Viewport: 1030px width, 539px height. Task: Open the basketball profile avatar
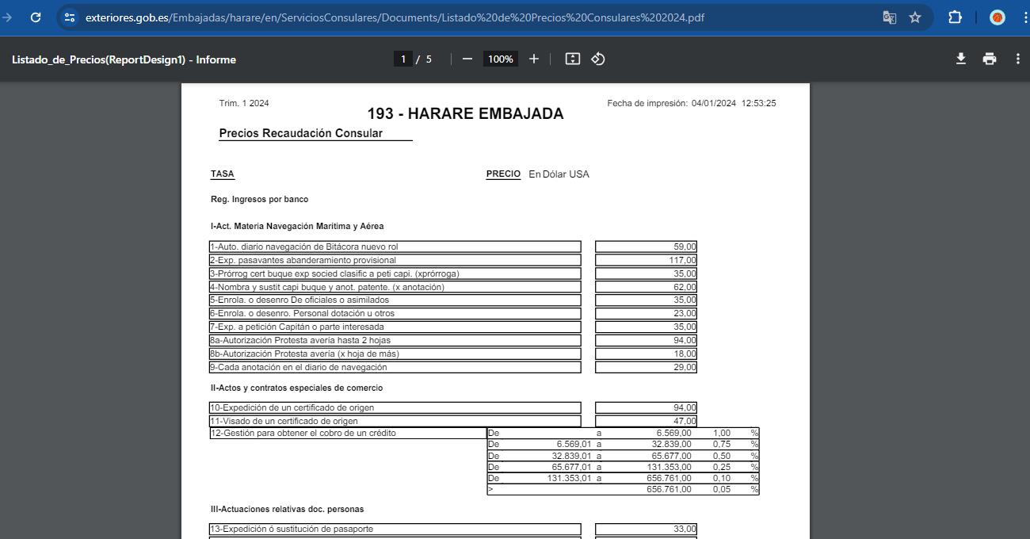(x=996, y=17)
